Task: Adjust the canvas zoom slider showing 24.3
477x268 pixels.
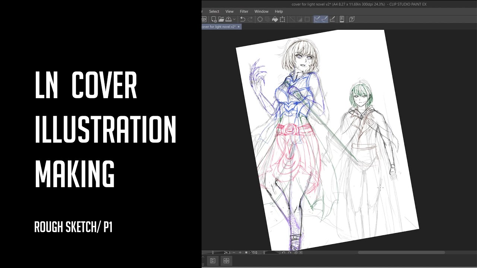Action: tap(216, 252)
